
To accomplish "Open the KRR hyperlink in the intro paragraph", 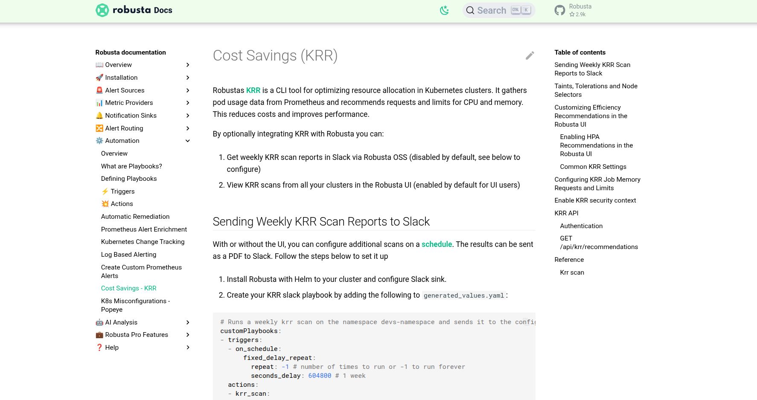I will [x=253, y=90].
